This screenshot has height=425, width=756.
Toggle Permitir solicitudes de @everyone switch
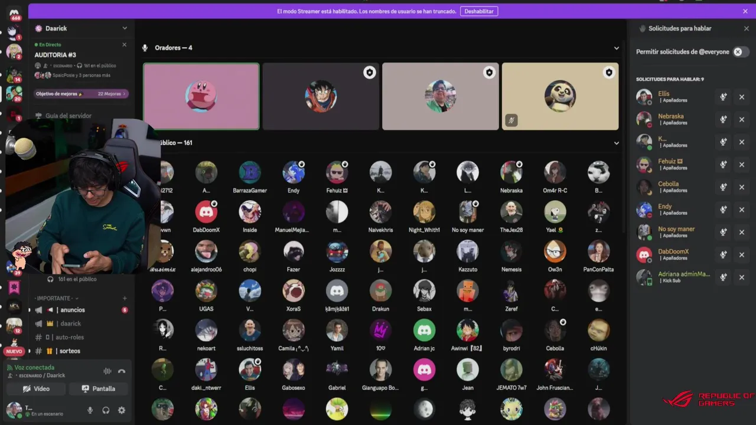click(741, 52)
